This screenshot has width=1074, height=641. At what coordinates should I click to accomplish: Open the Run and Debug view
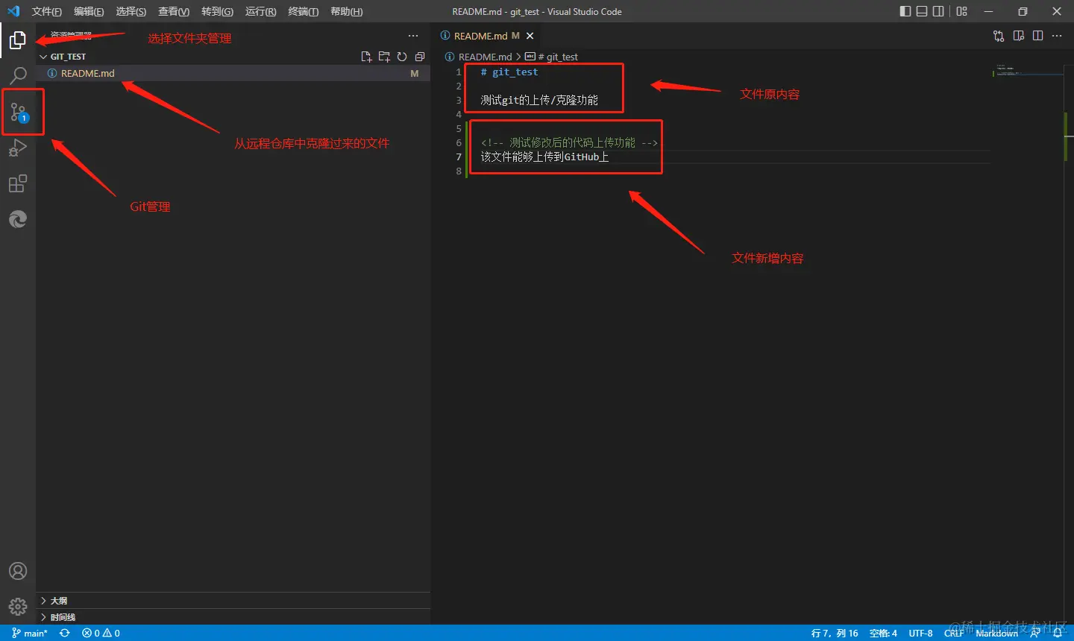pos(18,148)
